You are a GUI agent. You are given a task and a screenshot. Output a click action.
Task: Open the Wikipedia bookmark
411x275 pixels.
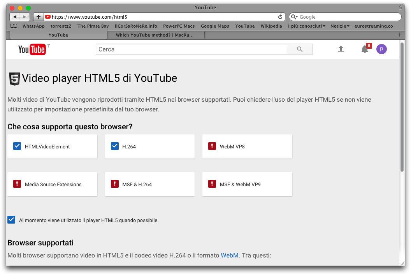point(271,26)
